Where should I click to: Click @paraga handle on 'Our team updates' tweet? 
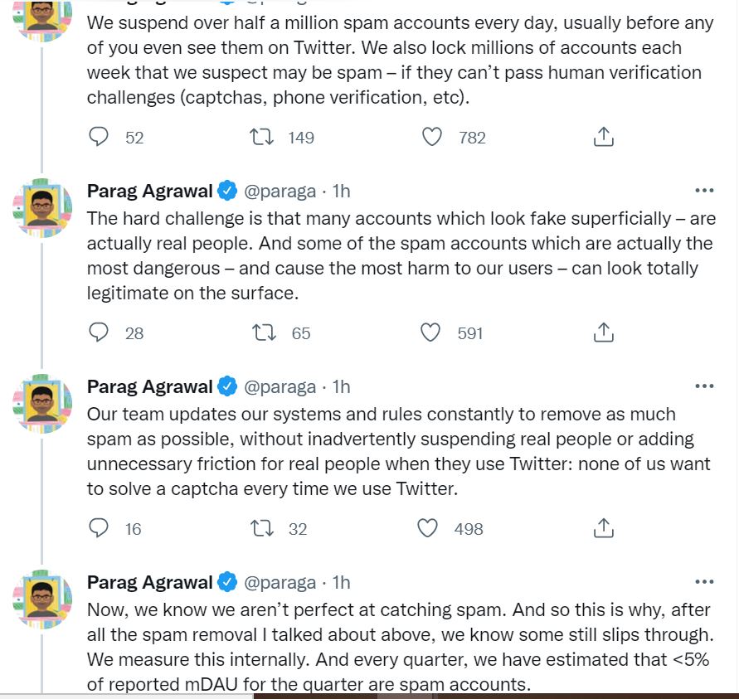pyautogui.click(x=280, y=386)
